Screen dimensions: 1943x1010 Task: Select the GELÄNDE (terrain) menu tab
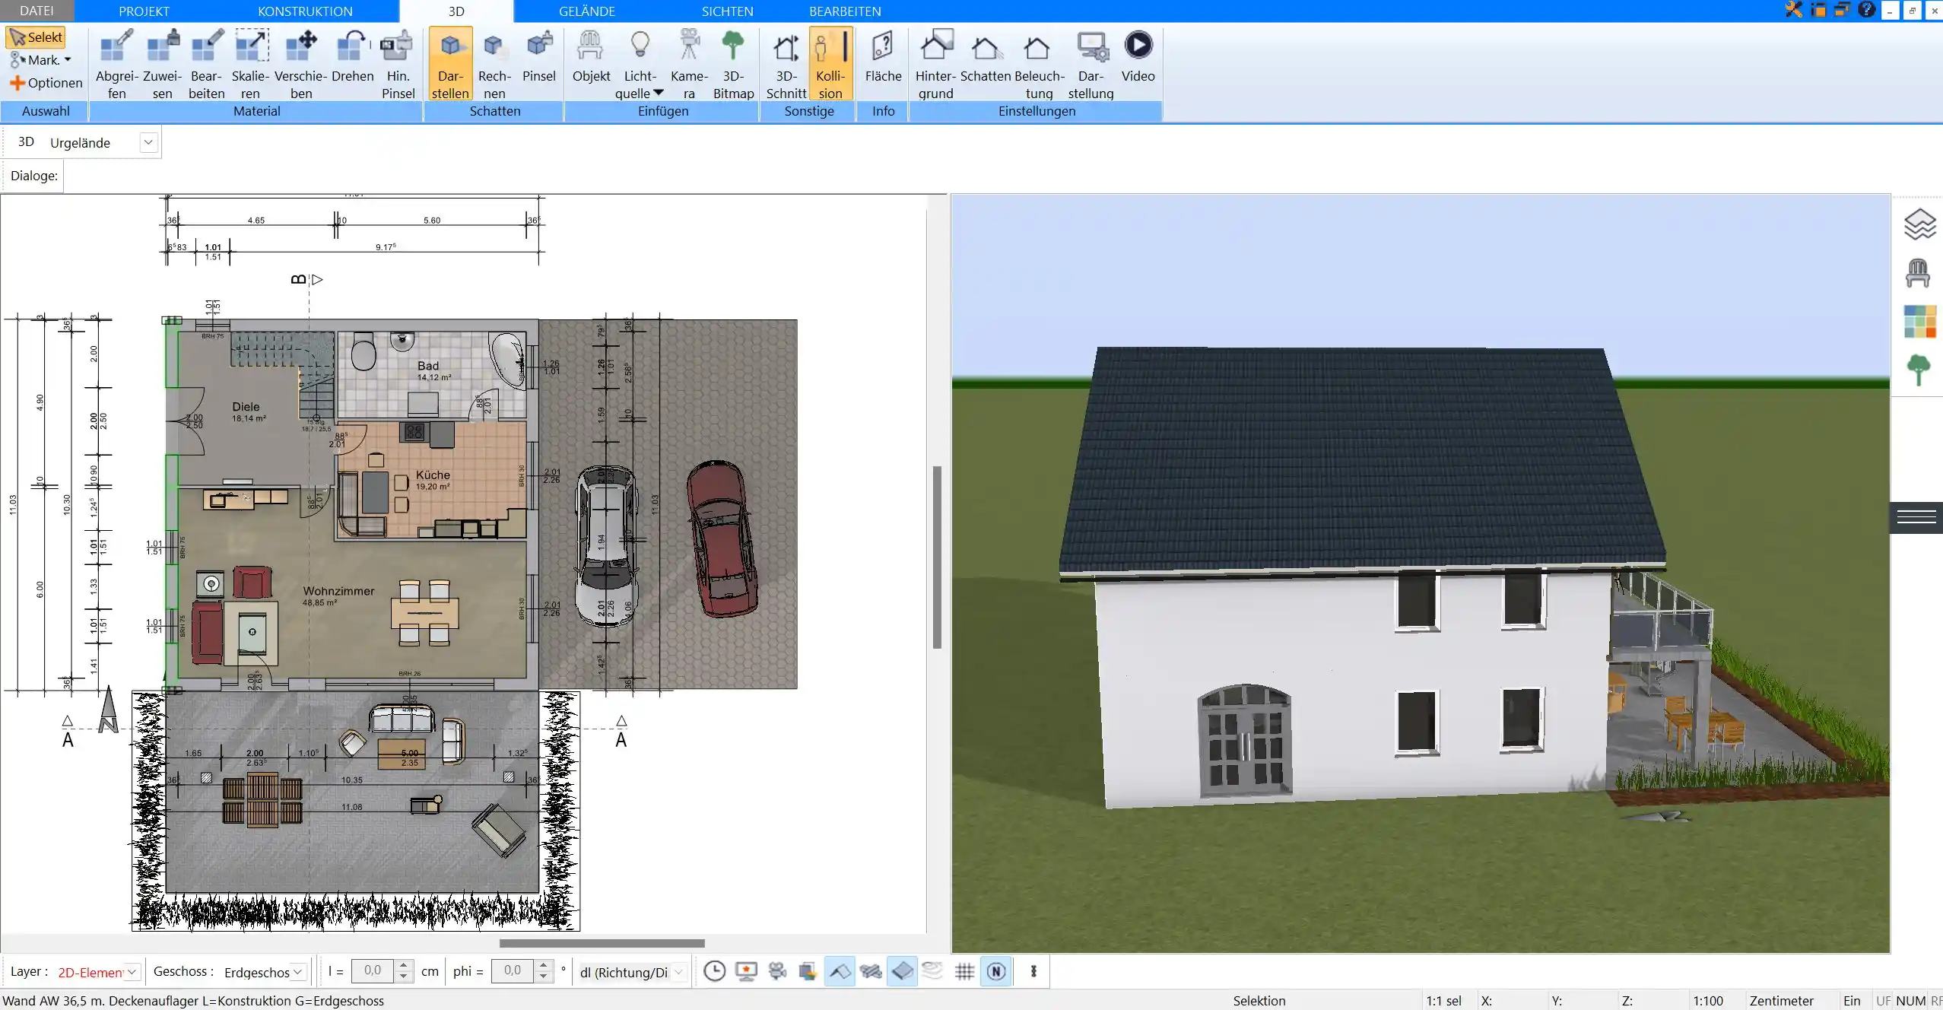[586, 11]
